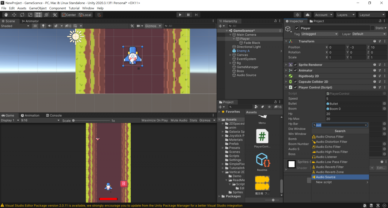Disable Sprite Renderer component checkbox
This screenshot has height=208, width=388.
point(296,65)
